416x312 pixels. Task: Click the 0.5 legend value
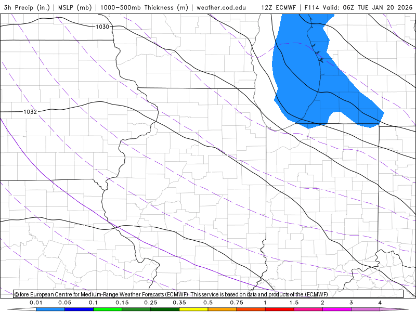tap(208, 303)
